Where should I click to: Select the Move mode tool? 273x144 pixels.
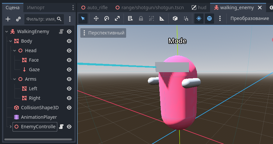tap(96, 19)
